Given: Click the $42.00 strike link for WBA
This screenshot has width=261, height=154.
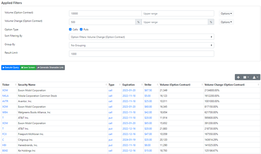Looking at the screenshot, I should 148,112.
